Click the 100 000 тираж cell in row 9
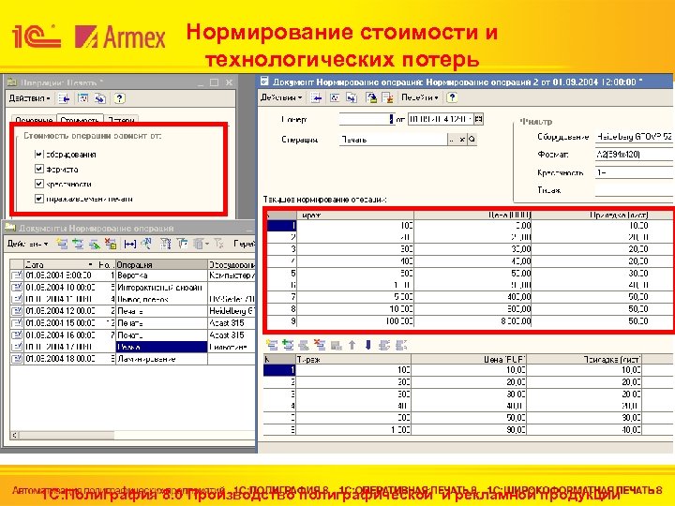675x506 pixels. pos(355,321)
